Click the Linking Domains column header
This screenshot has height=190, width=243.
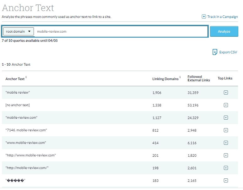click(165, 79)
